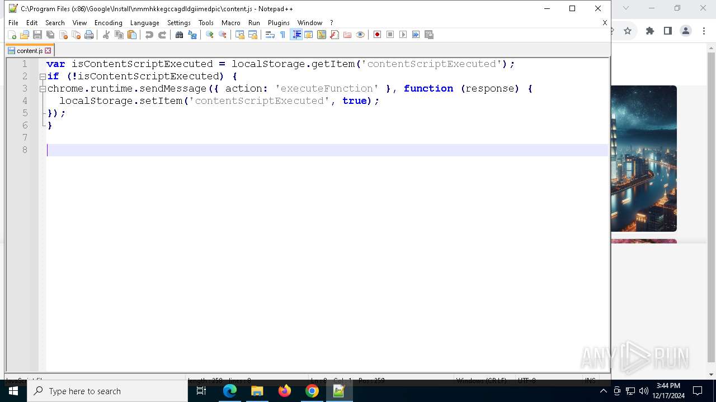This screenshot has width=716, height=402.
Task: Create a new file with toolbar icon
Action: (x=12, y=35)
